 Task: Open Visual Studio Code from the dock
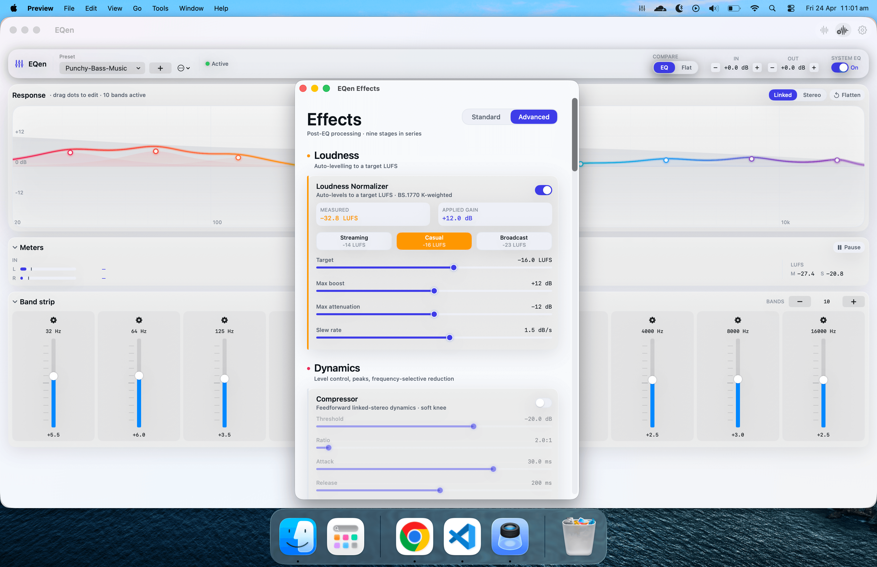[x=462, y=536]
